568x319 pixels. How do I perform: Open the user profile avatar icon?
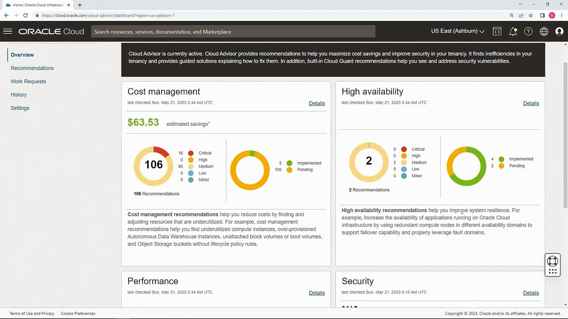coord(560,31)
